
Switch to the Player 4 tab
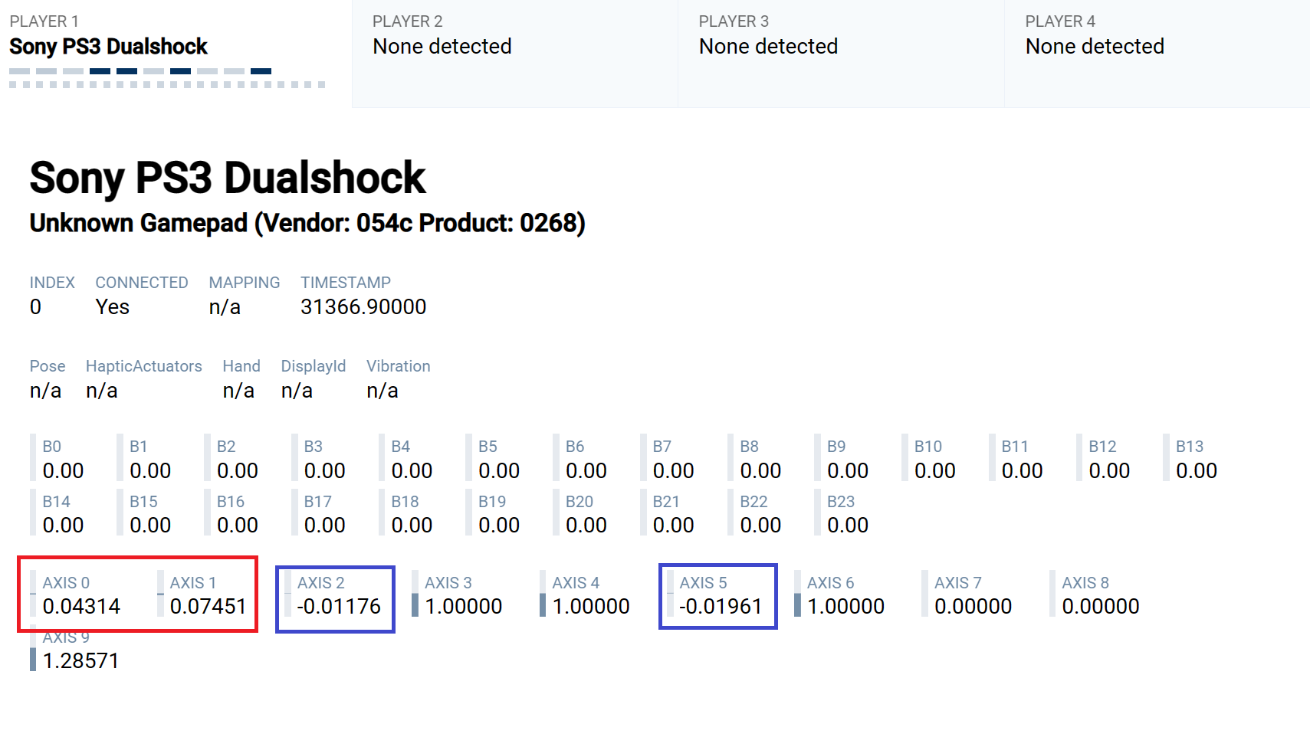pyautogui.click(x=1157, y=54)
